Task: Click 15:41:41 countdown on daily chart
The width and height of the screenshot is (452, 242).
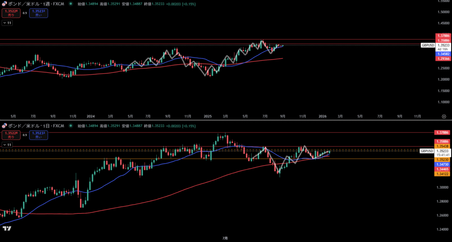Action: 443,155
